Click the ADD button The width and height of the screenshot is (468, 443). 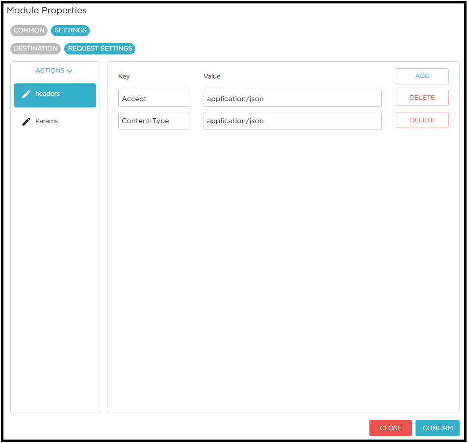pos(422,76)
